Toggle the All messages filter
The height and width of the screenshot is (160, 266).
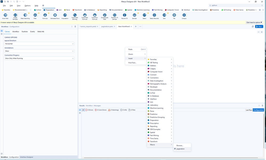(x=83, y=110)
